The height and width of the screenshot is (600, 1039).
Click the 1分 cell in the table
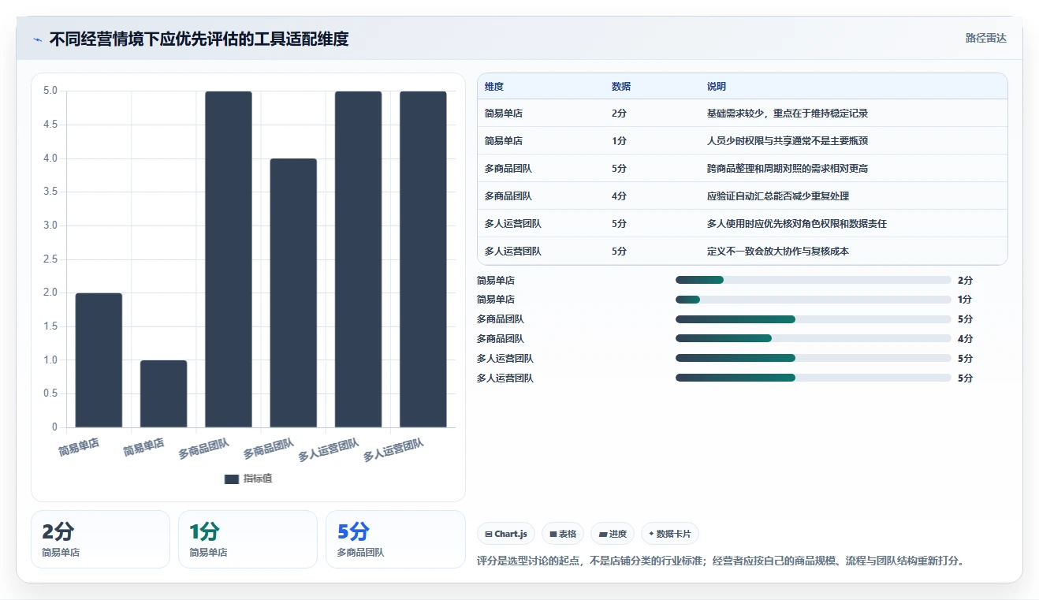619,141
